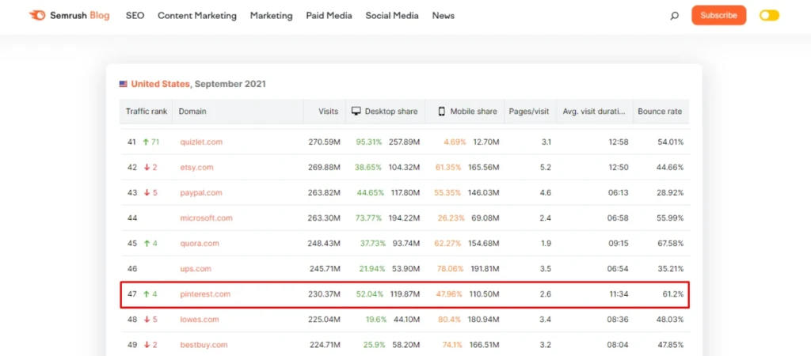Screen dimensions: 811x356
Task: Click the desktop monitor icon in header
Action: (356, 111)
